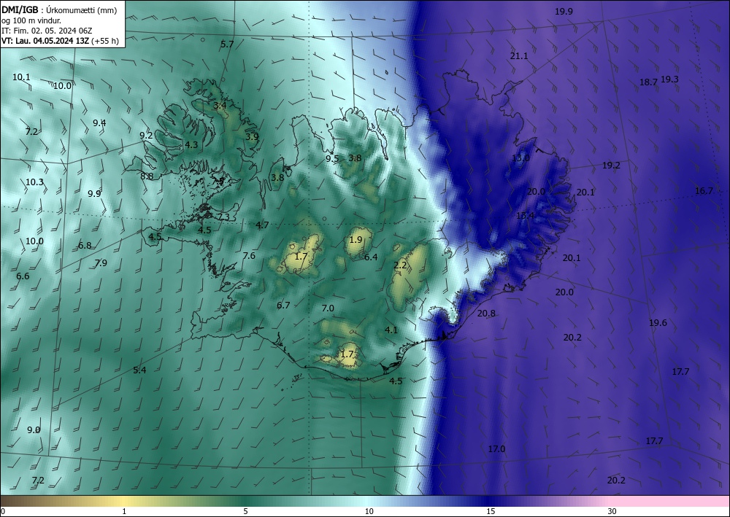Click the map value 19.6

(x=658, y=323)
